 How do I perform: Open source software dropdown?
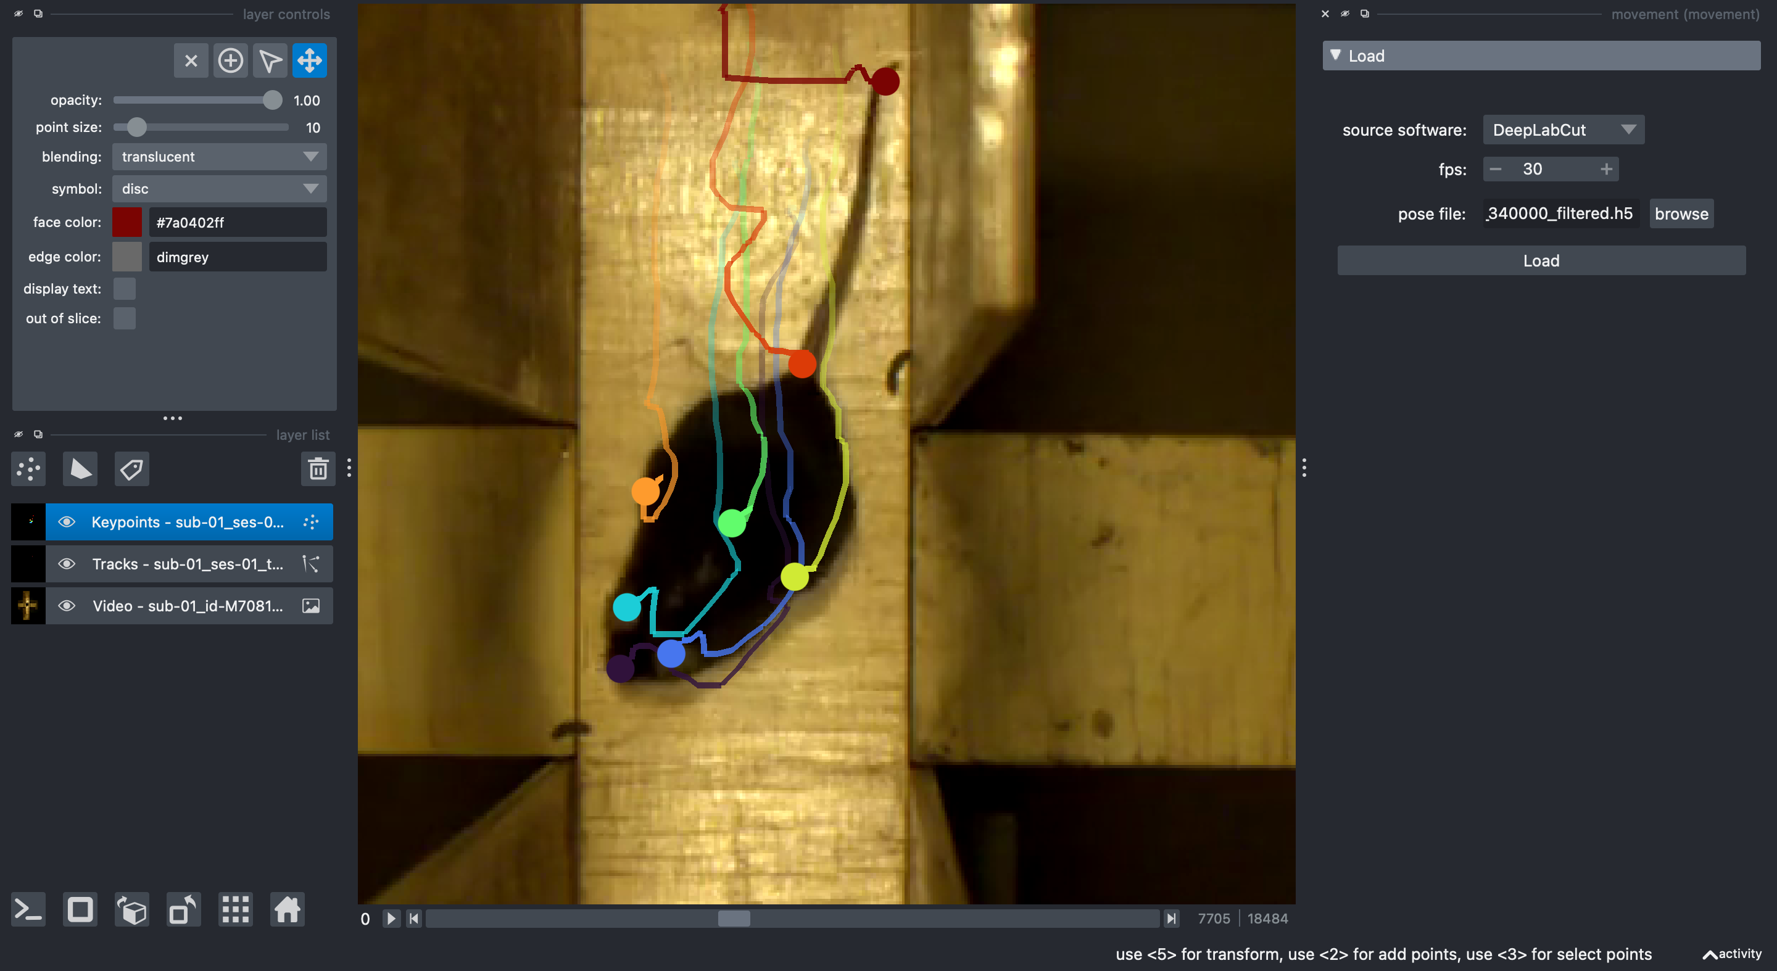point(1562,130)
